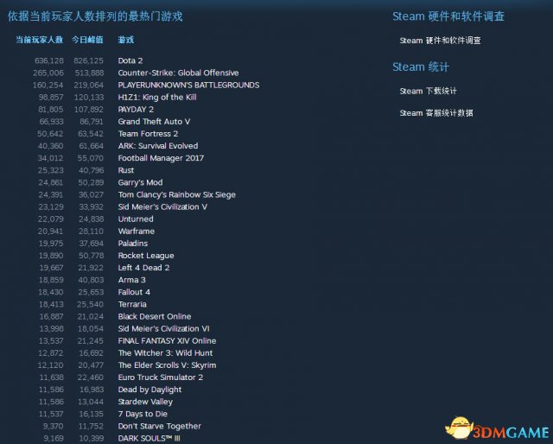
Task: Select Team Fortress 2 in list
Action: coord(148,134)
